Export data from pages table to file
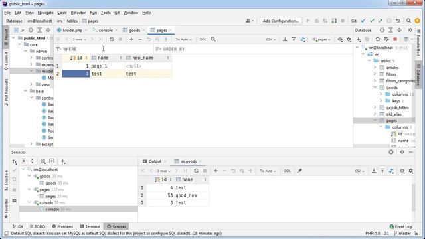This screenshot has height=239, width=425. 285,39
